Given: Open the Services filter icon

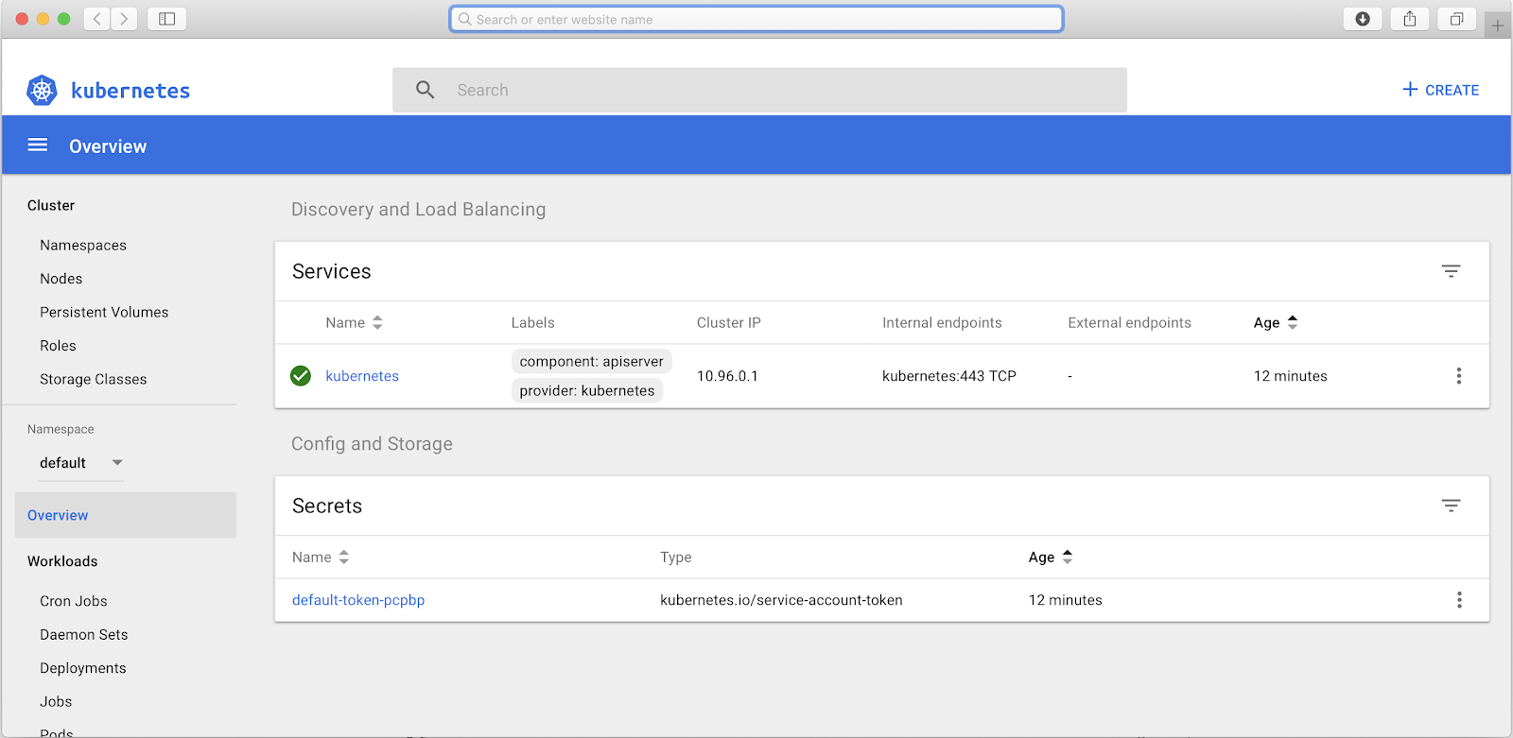Looking at the screenshot, I should (1452, 271).
